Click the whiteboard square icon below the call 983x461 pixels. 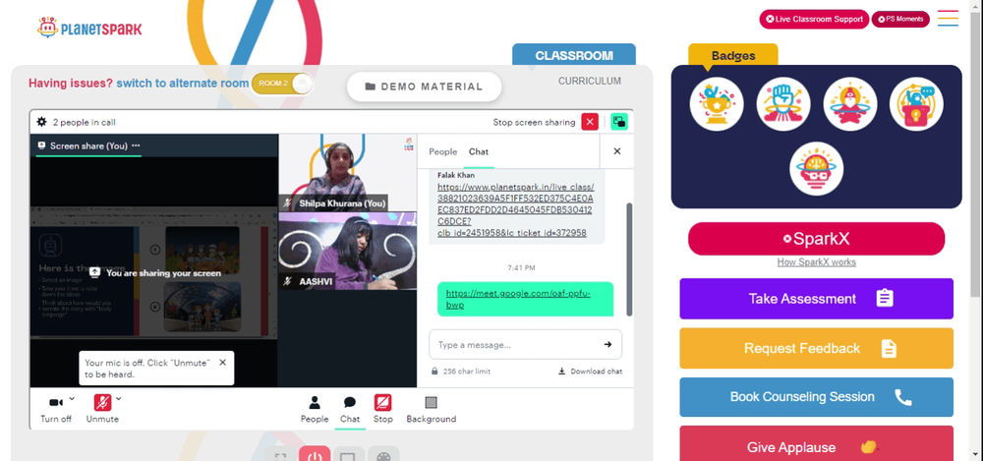[x=349, y=456]
